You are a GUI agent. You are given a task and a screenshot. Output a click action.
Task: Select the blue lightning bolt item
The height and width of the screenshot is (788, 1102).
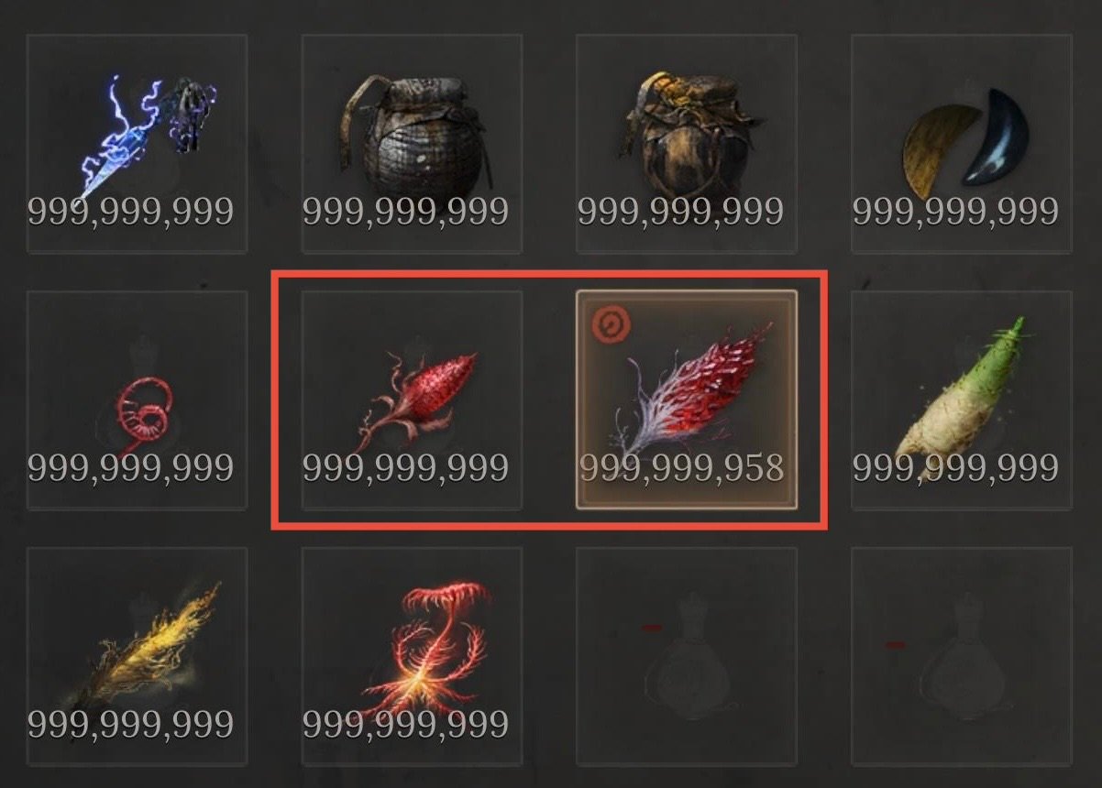click(x=137, y=144)
